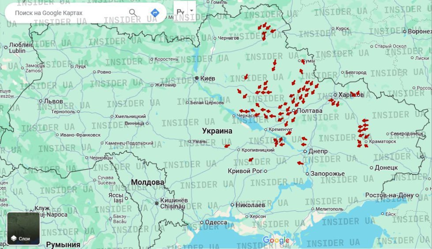Click the layers stack icon beside Слои
The image size is (432, 249).
click(14, 238)
